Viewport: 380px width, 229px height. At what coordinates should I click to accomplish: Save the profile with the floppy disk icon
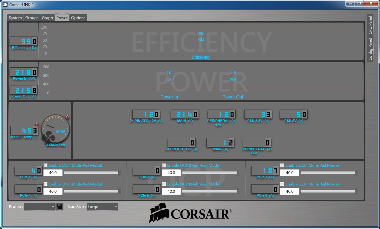coord(59,206)
